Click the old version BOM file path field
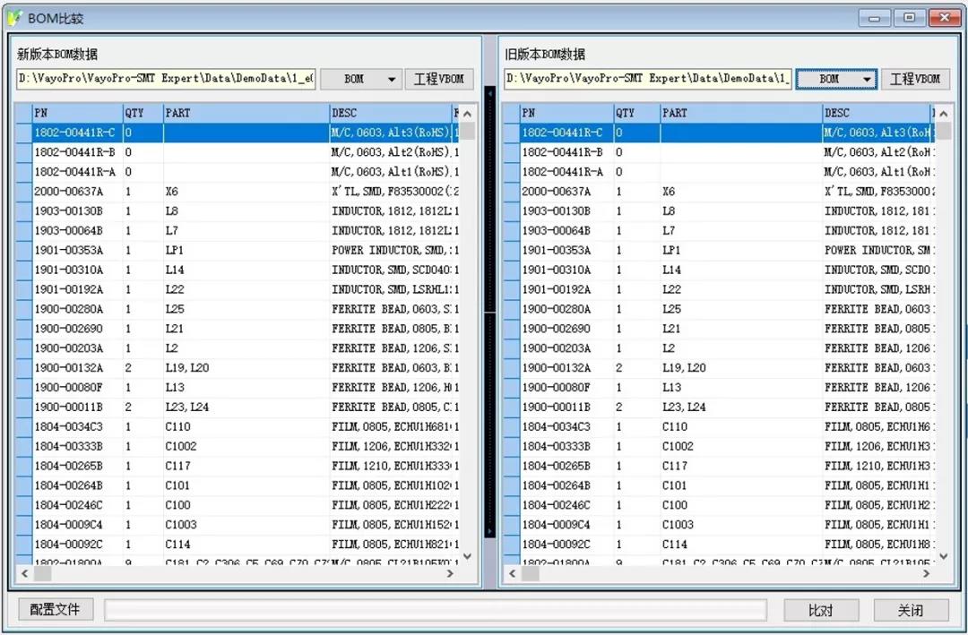This screenshot has width=968, height=635. 647,80
